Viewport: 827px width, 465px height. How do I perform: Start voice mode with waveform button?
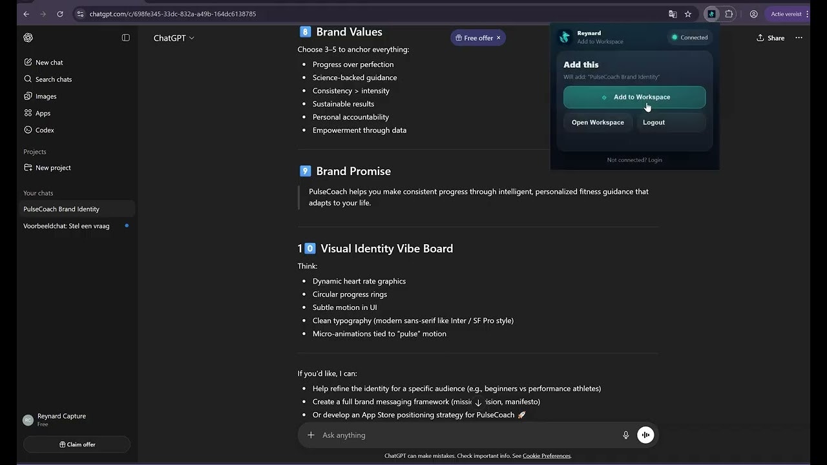coord(645,435)
